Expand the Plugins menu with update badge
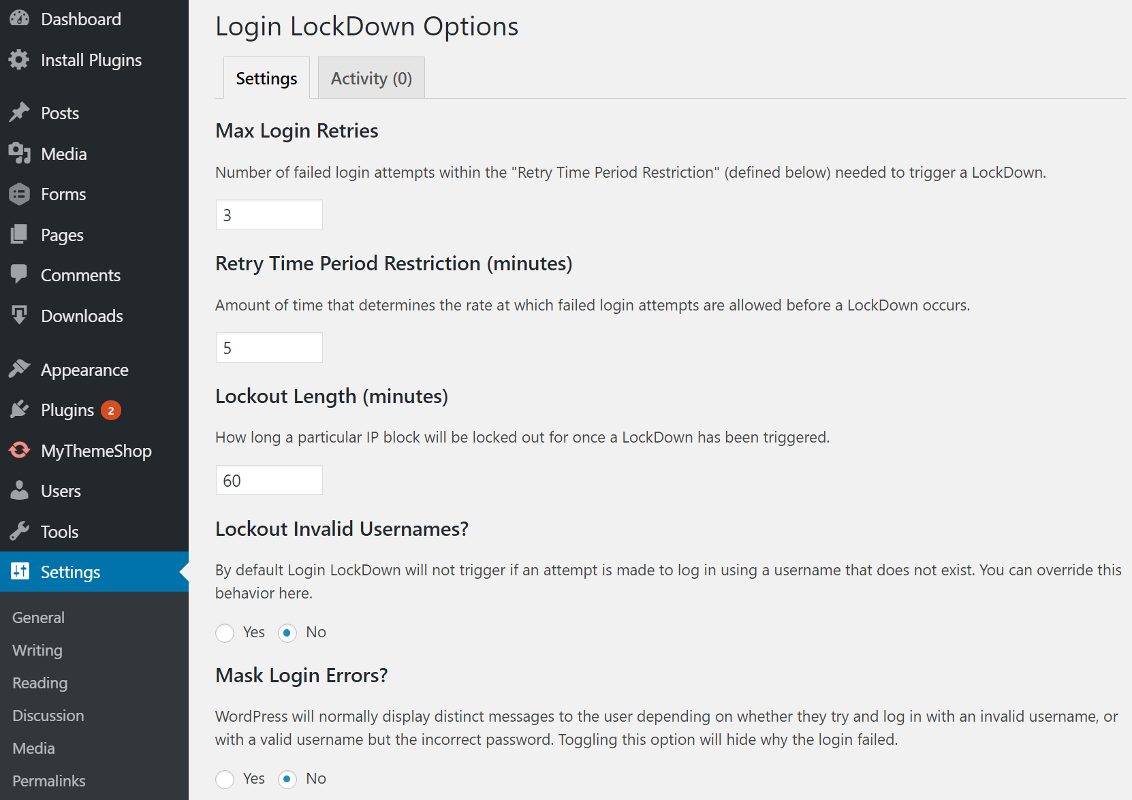 coord(69,409)
